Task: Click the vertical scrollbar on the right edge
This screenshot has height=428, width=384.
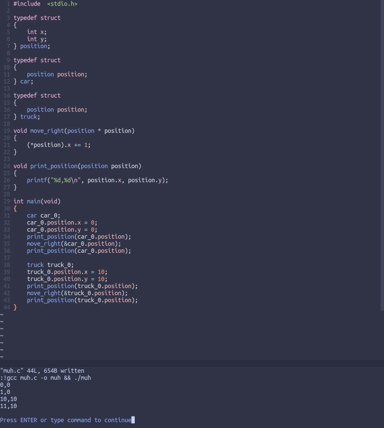Action: [382, 155]
